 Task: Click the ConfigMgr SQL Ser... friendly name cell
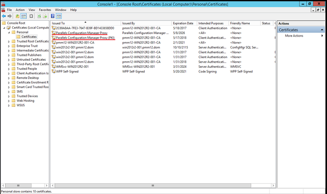pos(244,47)
